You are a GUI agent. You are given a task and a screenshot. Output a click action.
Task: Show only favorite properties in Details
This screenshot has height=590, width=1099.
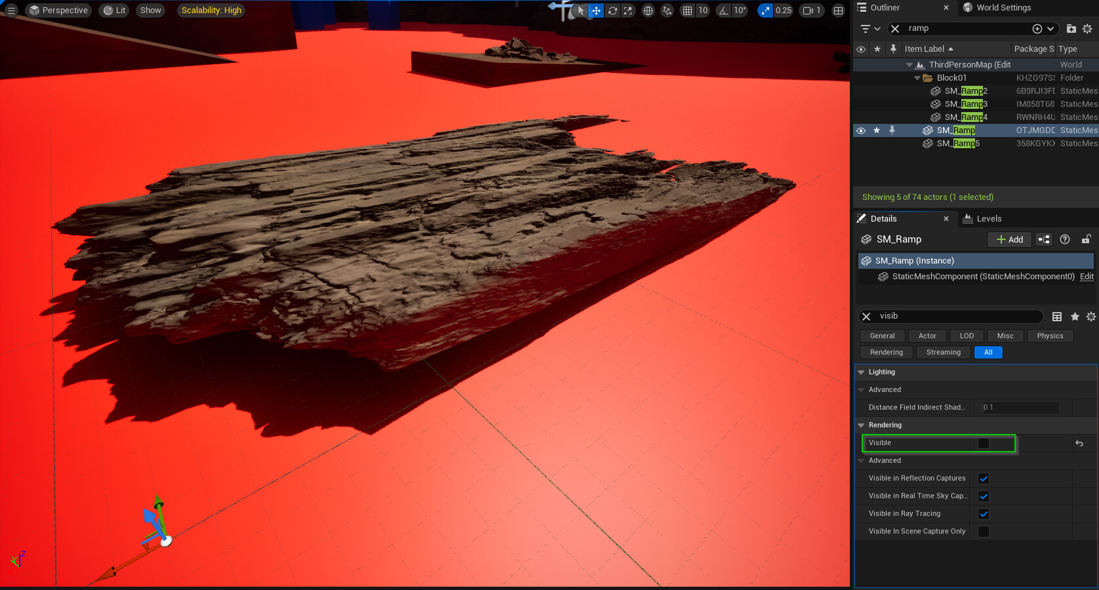click(x=1075, y=317)
